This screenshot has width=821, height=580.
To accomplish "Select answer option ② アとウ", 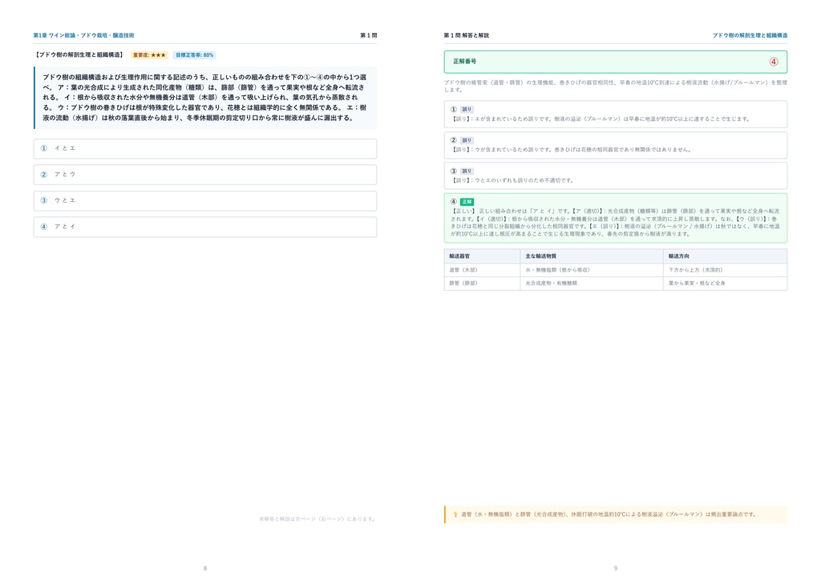I will tap(205, 175).
